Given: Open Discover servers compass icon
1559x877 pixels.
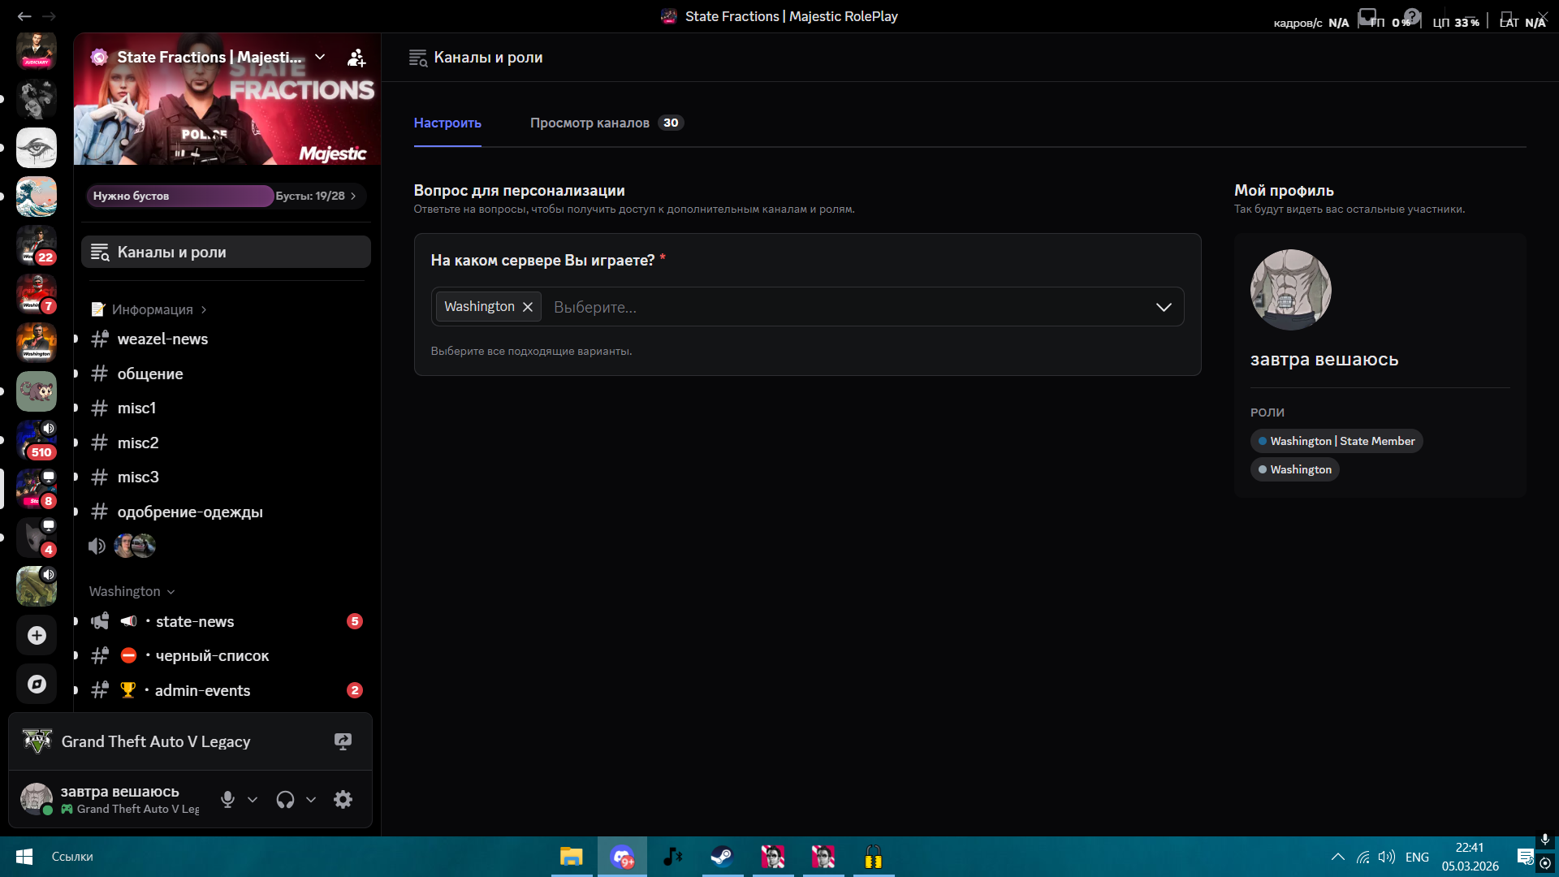Looking at the screenshot, I should tap(37, 685).
